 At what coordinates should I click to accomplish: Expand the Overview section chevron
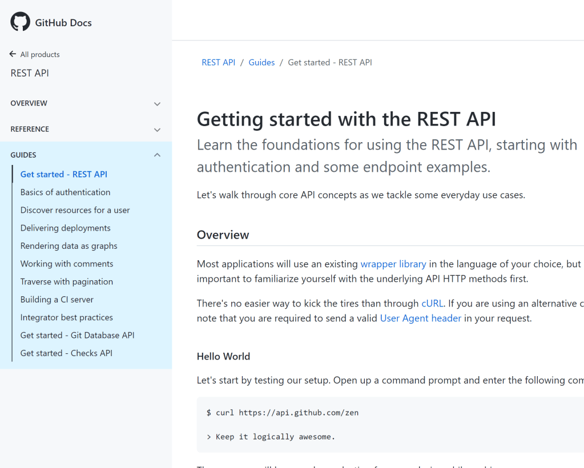[157, 104]
